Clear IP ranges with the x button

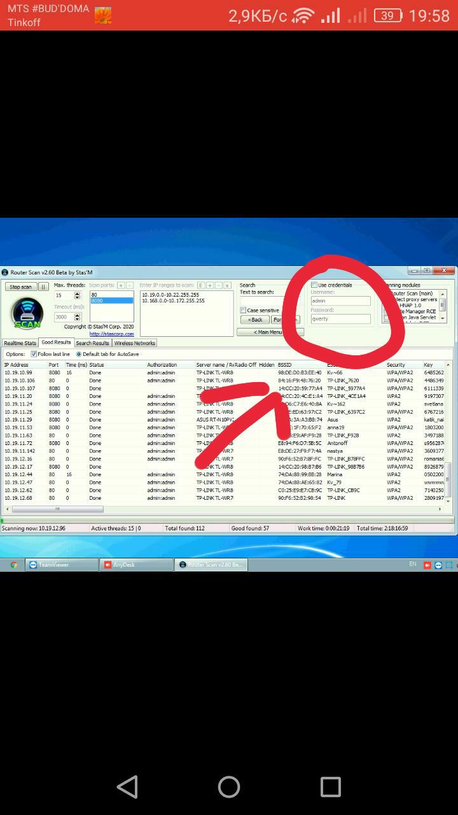coord(227,285)
